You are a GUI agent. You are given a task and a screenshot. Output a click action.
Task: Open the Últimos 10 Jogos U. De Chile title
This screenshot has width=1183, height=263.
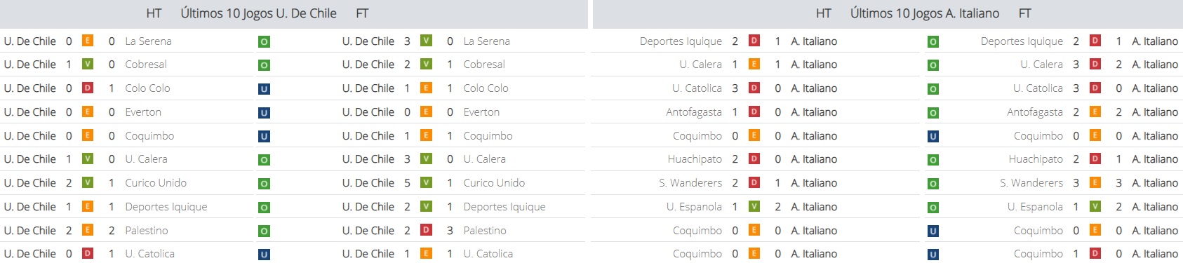258,13
